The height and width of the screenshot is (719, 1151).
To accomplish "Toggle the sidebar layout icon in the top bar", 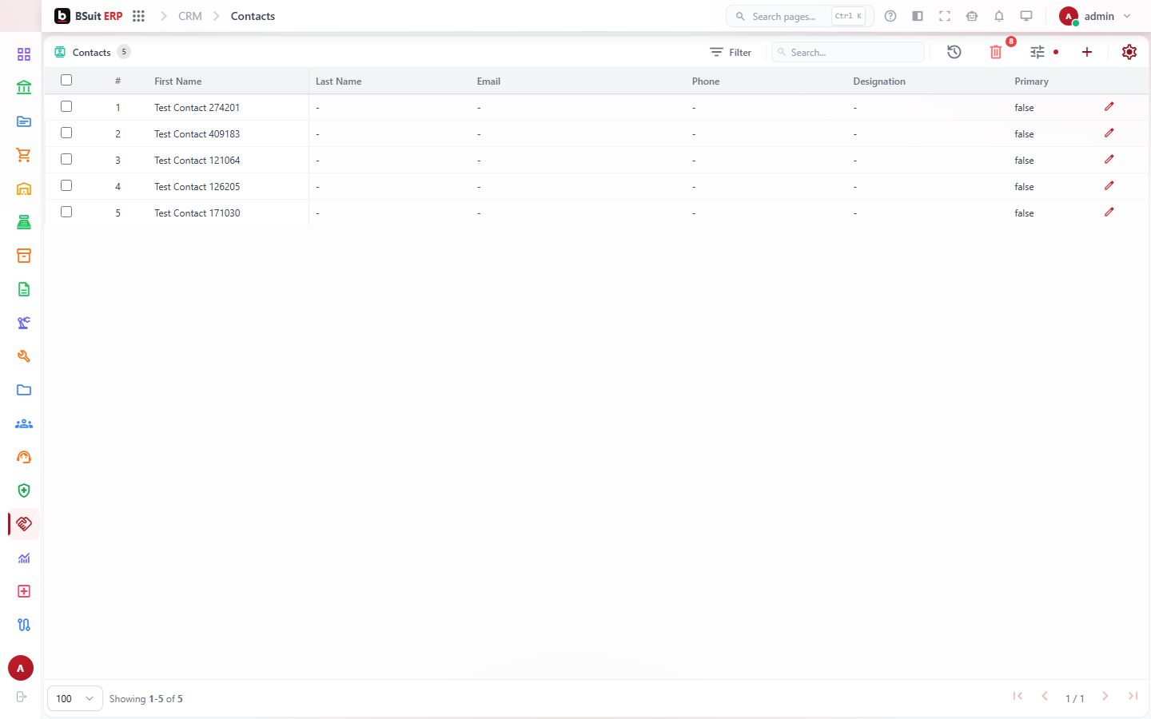I will click(x=918, y=16).
